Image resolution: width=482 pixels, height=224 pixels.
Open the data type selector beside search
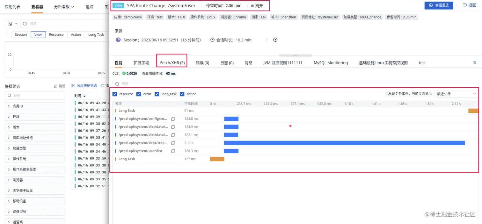(12, 24)
